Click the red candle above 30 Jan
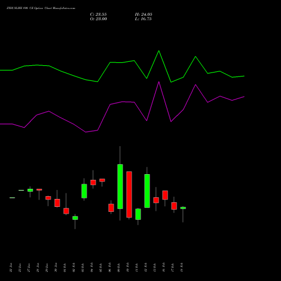The image size is (281, 281). (x=57, y=203)
